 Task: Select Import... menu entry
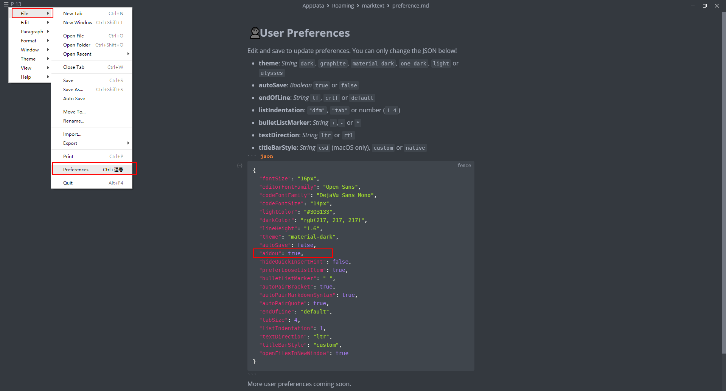click(x=92, y=134)
